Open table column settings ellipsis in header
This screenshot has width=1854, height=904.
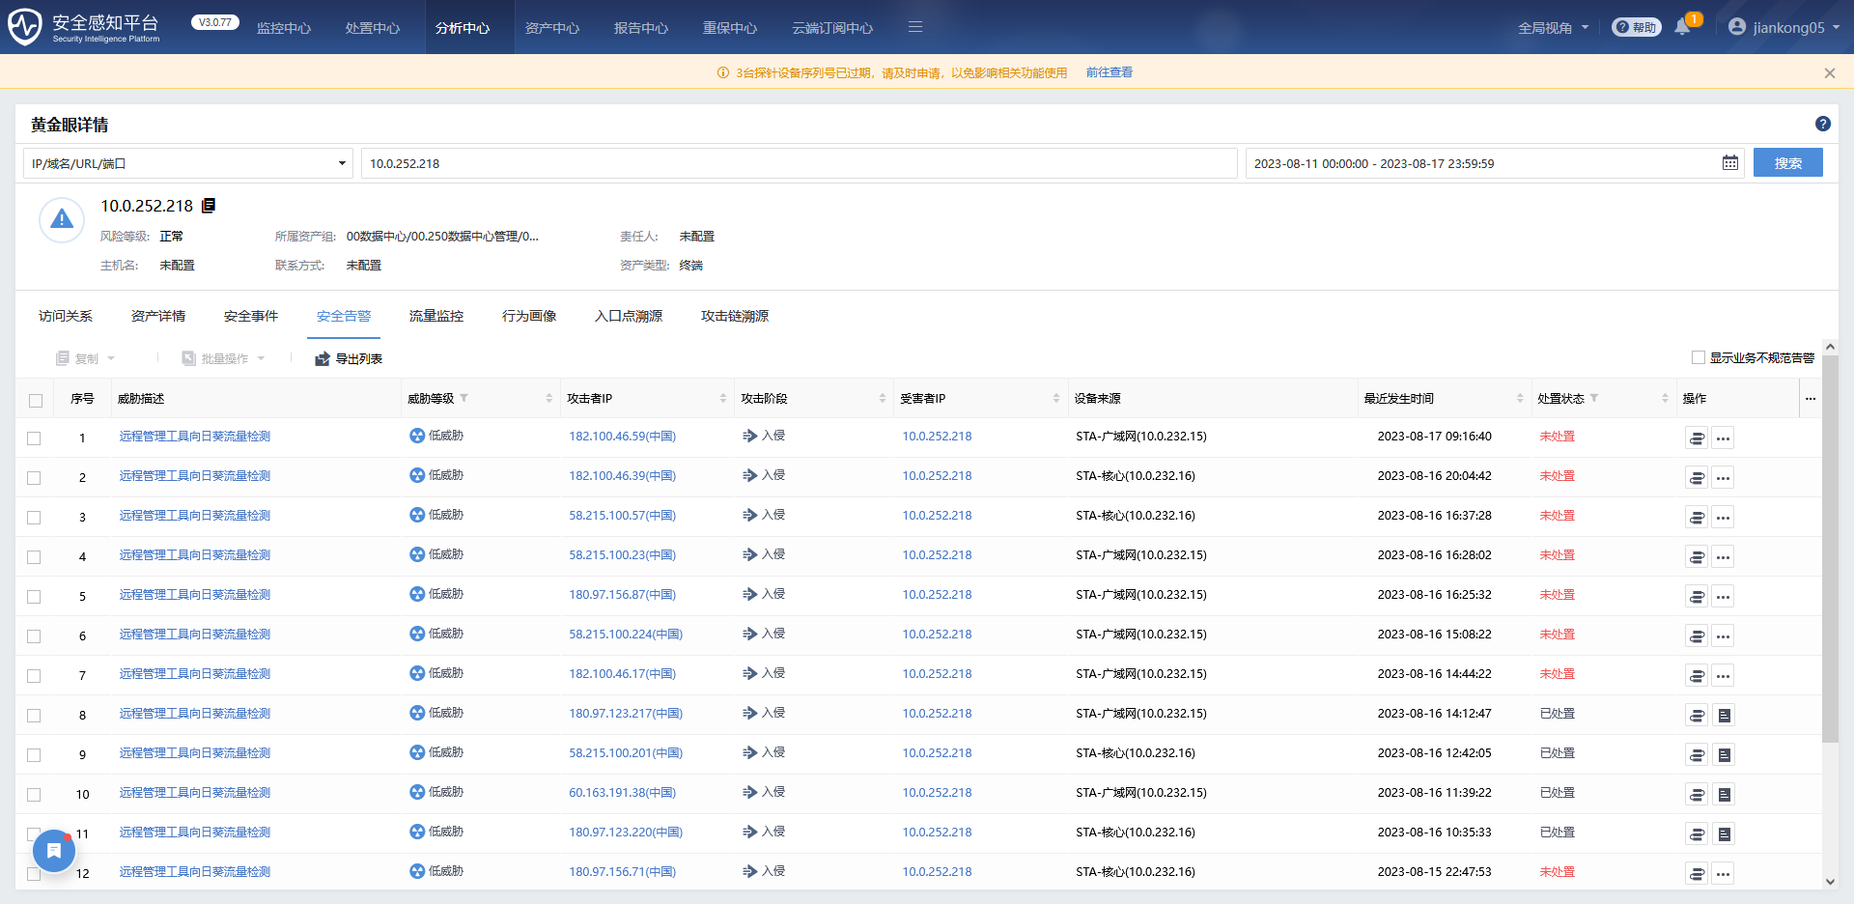coord(1811,399)
